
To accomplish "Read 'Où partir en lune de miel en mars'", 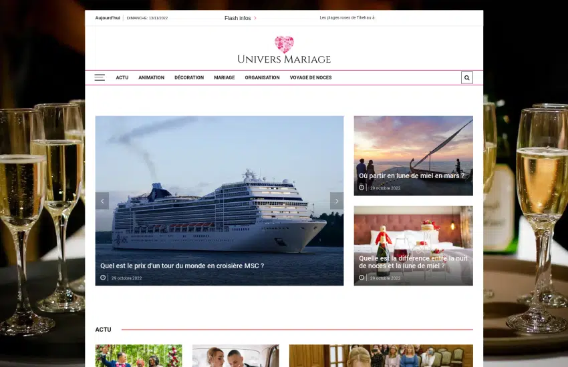I will [x=411, y=176].
